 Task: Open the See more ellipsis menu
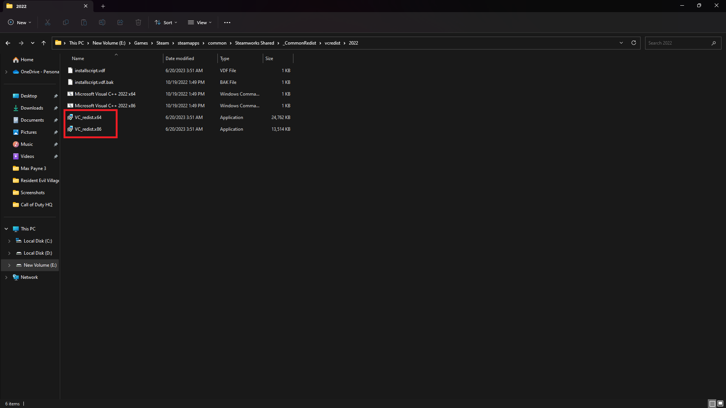coord(227,23)
